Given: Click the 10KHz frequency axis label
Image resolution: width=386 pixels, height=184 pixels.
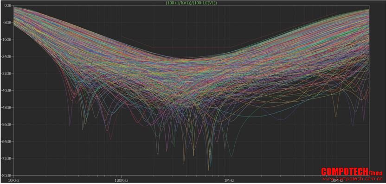Looking at the screenshot, I should (13, 180).
